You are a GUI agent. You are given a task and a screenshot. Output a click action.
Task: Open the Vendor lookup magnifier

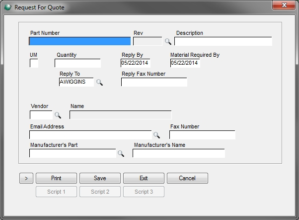[x=58, y=115]
